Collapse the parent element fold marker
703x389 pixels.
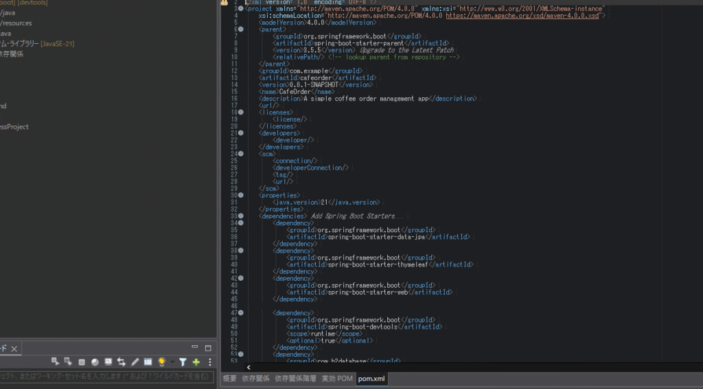[240, 29]
